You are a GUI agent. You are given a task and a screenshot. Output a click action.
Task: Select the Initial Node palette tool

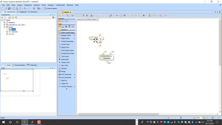tap(65, 59)
